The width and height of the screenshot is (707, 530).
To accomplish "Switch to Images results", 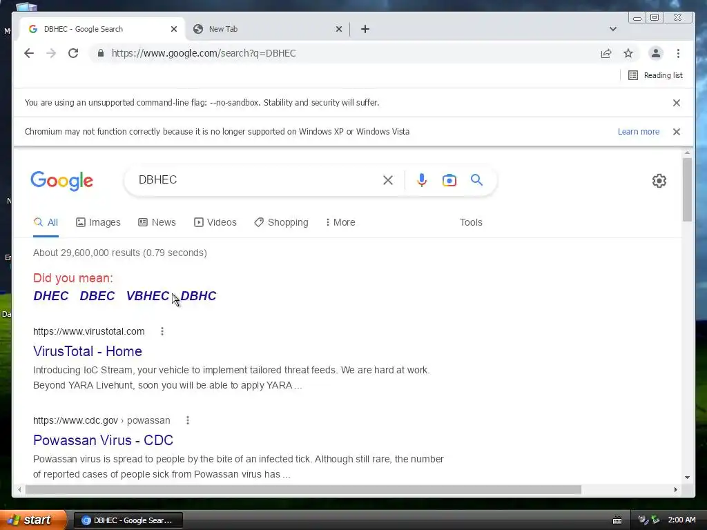I will 98,222.
